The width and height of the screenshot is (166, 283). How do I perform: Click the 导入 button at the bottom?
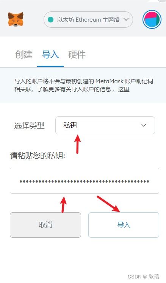(124, 225)
